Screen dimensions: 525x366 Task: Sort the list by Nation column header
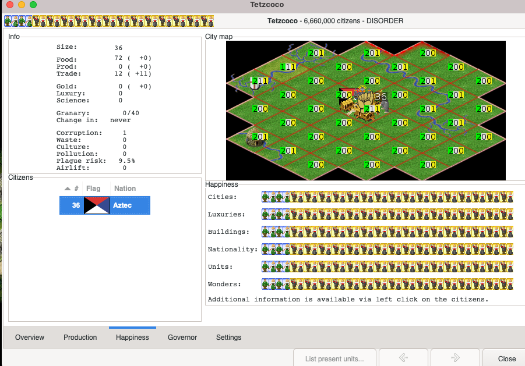point(125,189)
